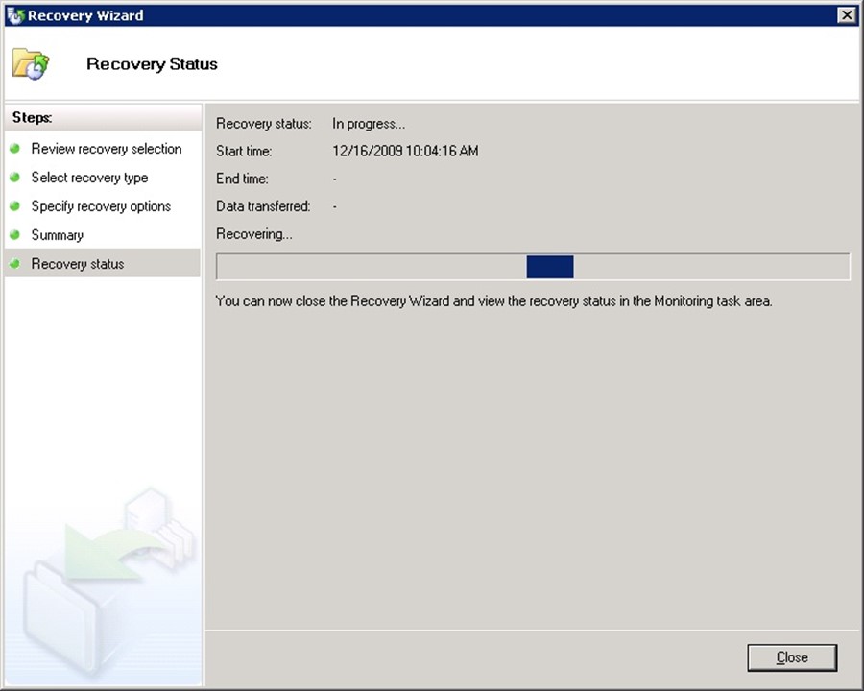Go to Select recovery type step

tap(89, 178)
